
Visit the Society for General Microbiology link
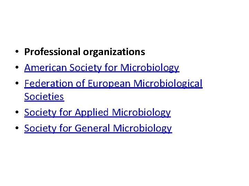coord(98,128)
